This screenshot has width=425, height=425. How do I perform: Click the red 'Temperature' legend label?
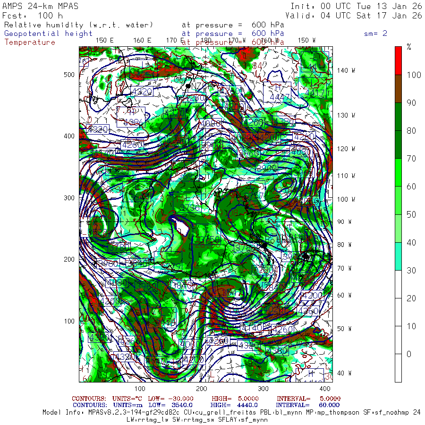coord(30,42)
